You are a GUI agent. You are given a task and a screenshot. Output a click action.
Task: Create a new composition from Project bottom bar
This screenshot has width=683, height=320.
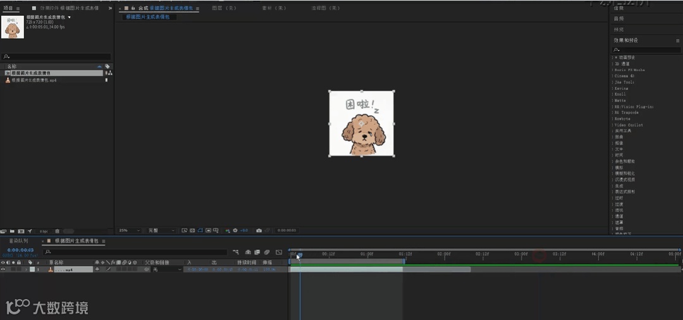click(21, 231)
